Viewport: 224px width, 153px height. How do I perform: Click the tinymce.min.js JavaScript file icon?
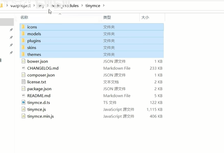[x=23, y=116]
